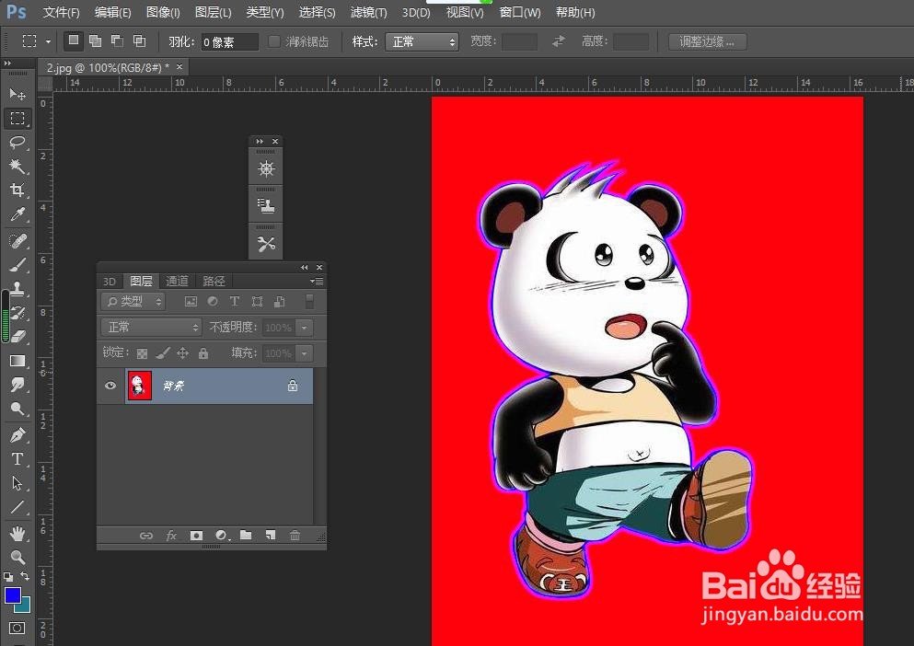Swap foreground and background colors
The height and width of the screenshot is (646, 914).
(x=25, y=576)
